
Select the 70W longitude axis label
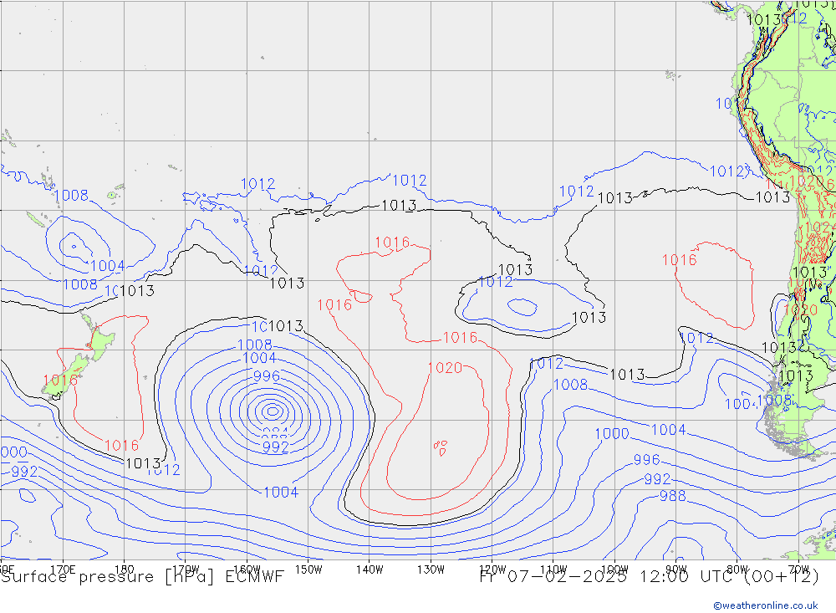pos(798,570)
